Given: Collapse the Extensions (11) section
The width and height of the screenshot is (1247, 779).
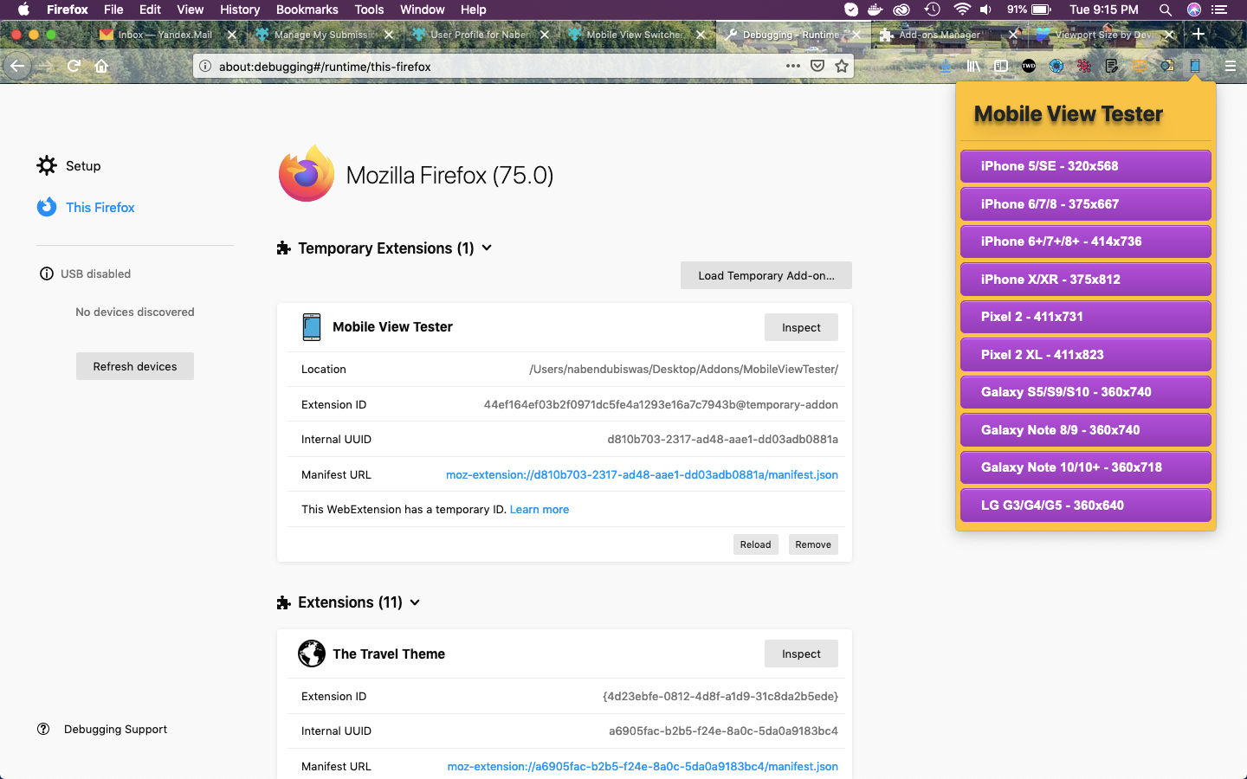Looking at the screenshot, I should click(x=415, y=602).
